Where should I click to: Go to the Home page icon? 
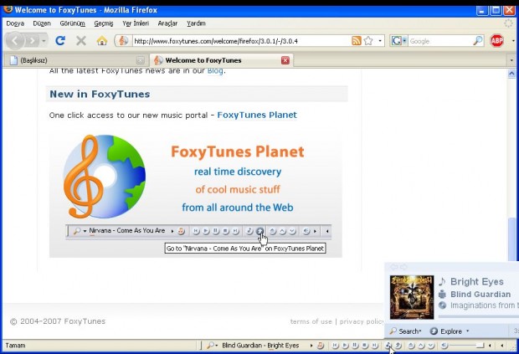coord(102,41)
